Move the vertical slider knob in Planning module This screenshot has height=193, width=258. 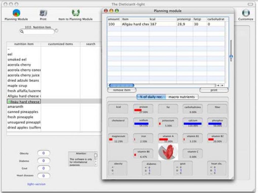231,57
